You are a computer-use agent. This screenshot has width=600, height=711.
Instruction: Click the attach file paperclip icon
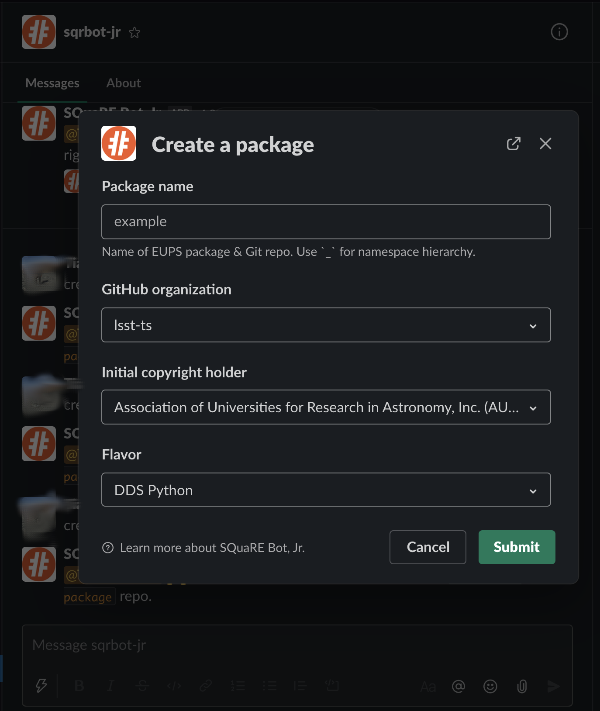[521, 686]
